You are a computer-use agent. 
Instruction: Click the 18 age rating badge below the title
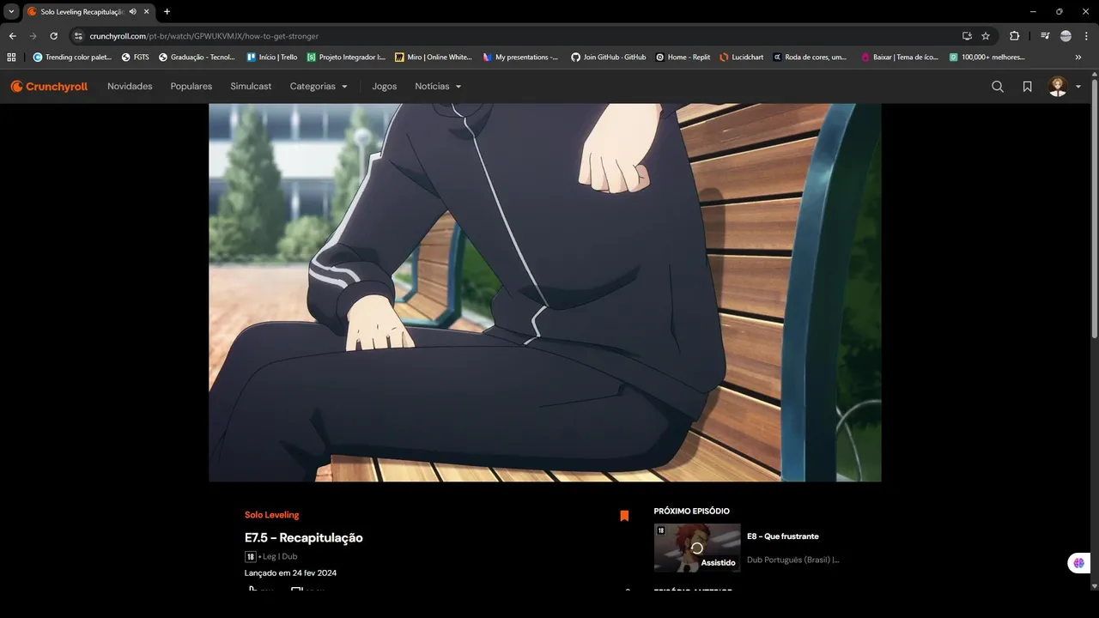pos(250,556)
